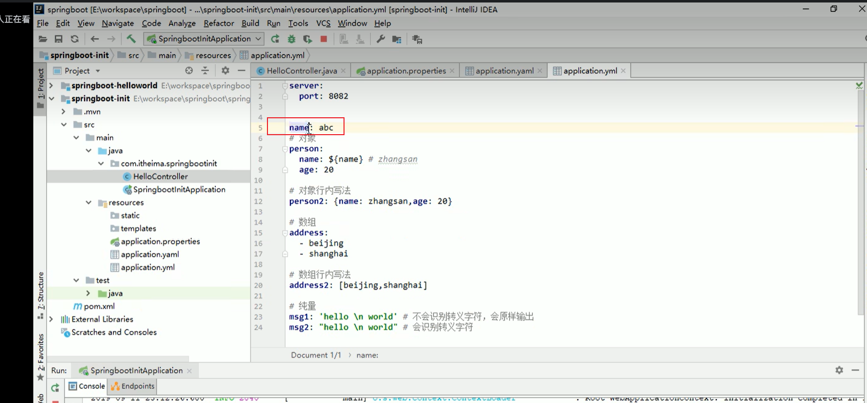Open Project Structure toolbar icon
The width and height of the screenshot is (867, 403).
(x=397, y=39)
